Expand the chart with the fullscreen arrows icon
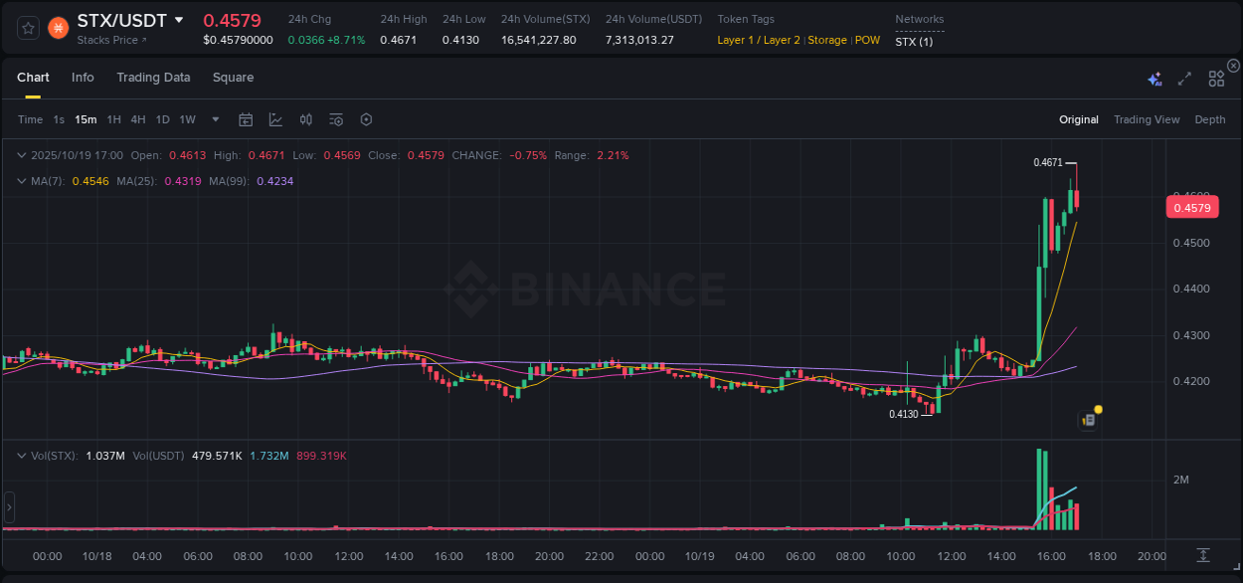The width and height of the screenshot is (1243, 583). click(1184, 78)
